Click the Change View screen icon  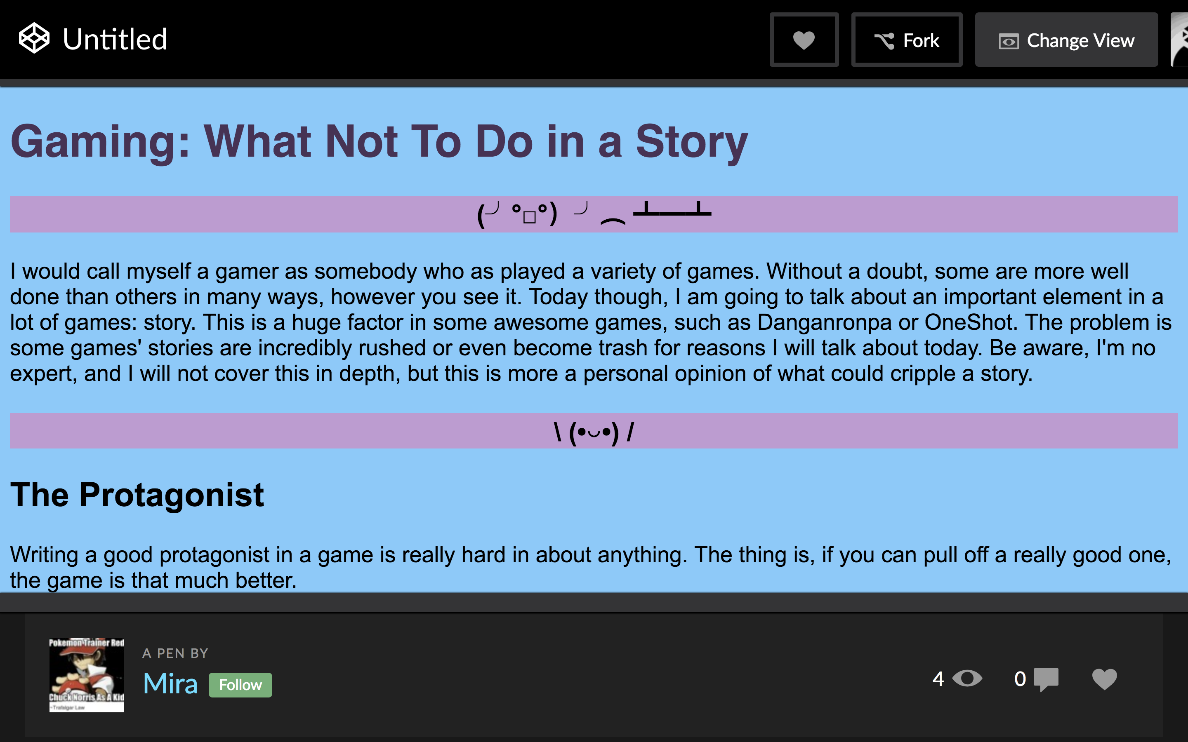pyautogui.click(x=1009, y=41)
